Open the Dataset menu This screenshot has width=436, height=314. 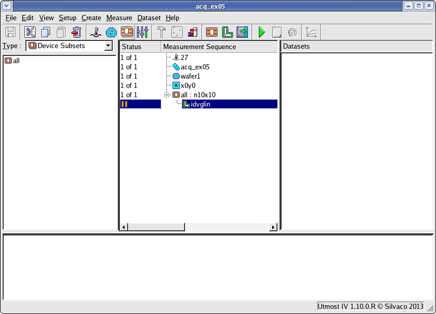[149, 18]
